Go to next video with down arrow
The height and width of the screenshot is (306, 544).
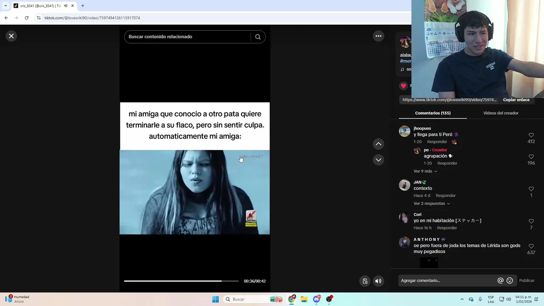(378, 160)
